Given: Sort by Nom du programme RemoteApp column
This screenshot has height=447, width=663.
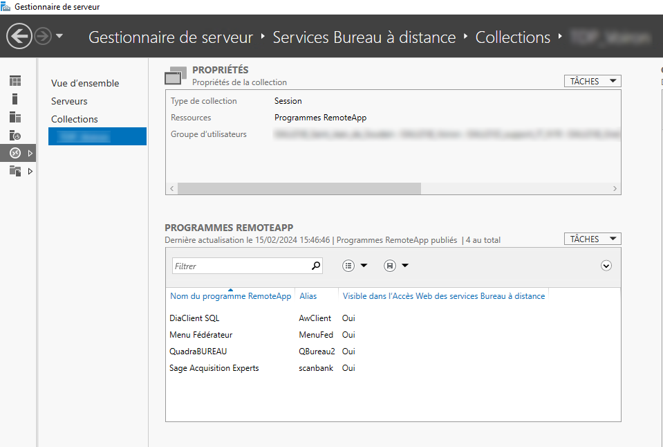Looking at the screenshot, I should [x=230, y=296].
